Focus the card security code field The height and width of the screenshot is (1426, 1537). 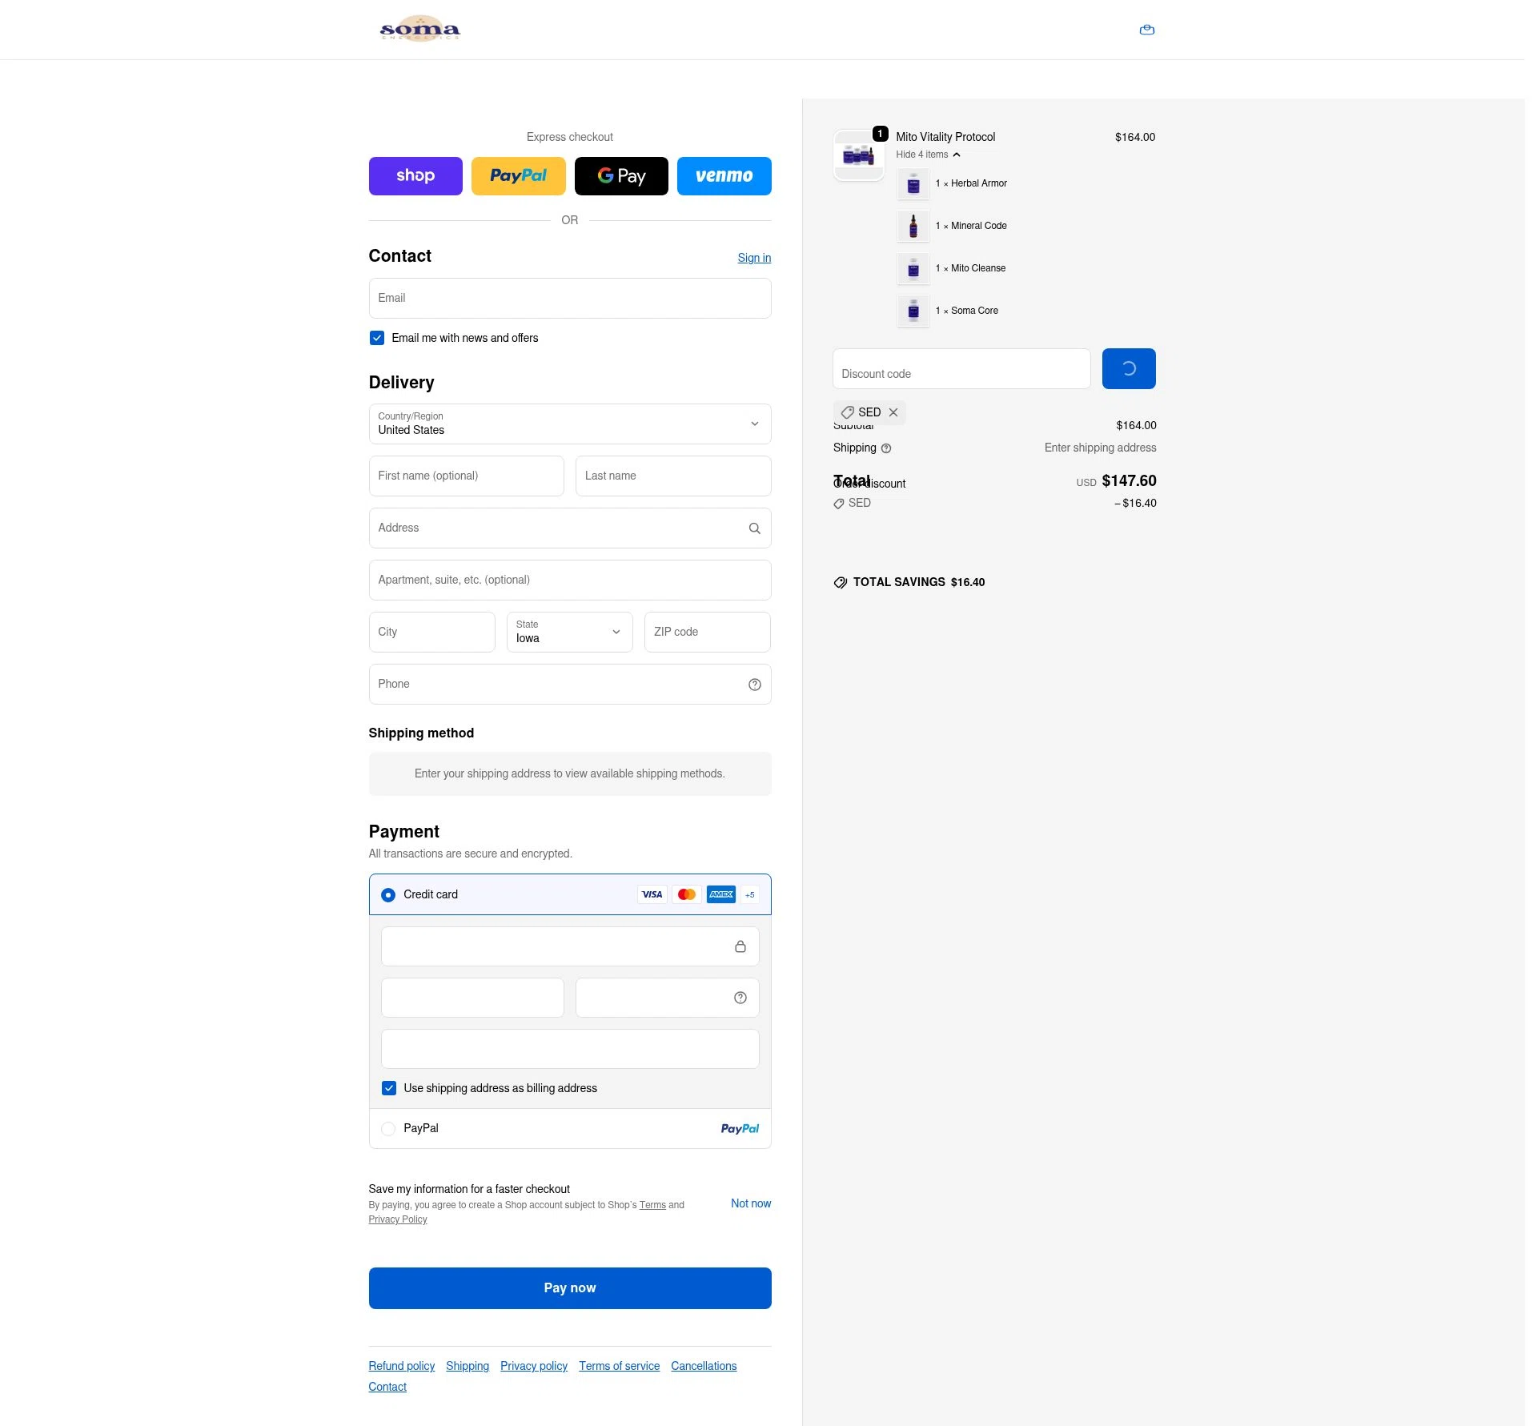pyautogui.click(x=668, y=998)
